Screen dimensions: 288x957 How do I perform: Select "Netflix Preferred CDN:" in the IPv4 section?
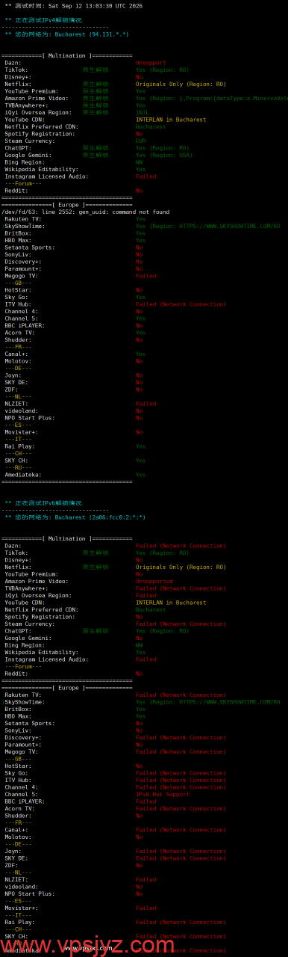click(41, 126)
